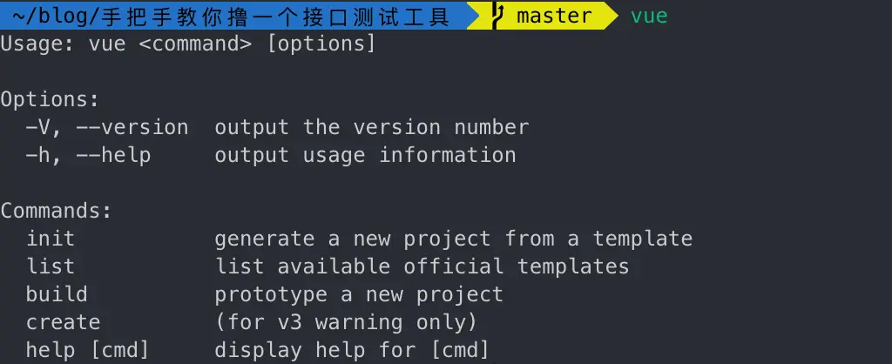Click the git branch icon before master
The image size is (892, 364).
(497, 16)
